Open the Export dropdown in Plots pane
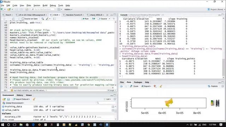Screen dimensions: 226x127 [x=146, y=86]
